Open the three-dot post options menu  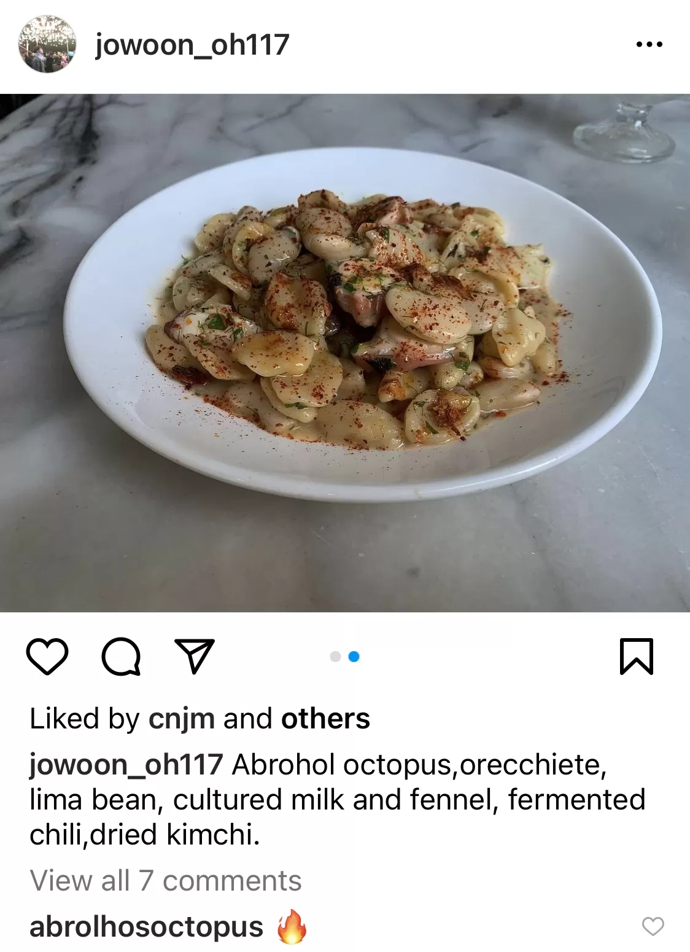(649, 44)
